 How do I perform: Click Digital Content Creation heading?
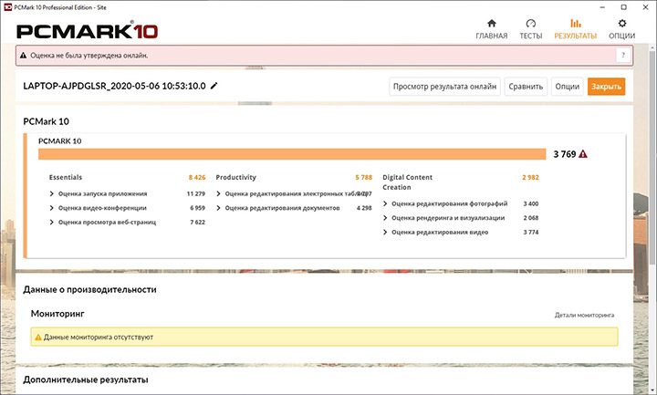pyautogui.click(x=407, y=182)
